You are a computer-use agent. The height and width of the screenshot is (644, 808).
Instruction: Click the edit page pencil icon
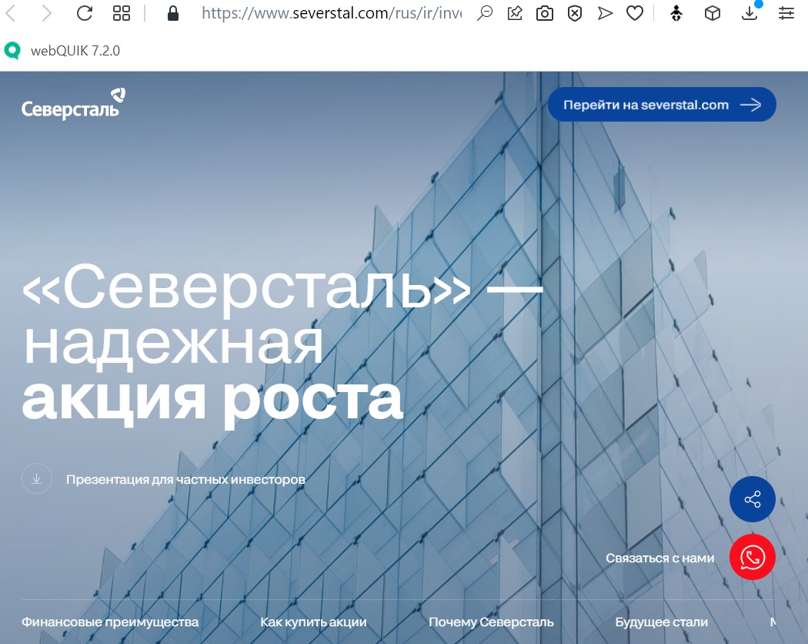coord(515,13)
